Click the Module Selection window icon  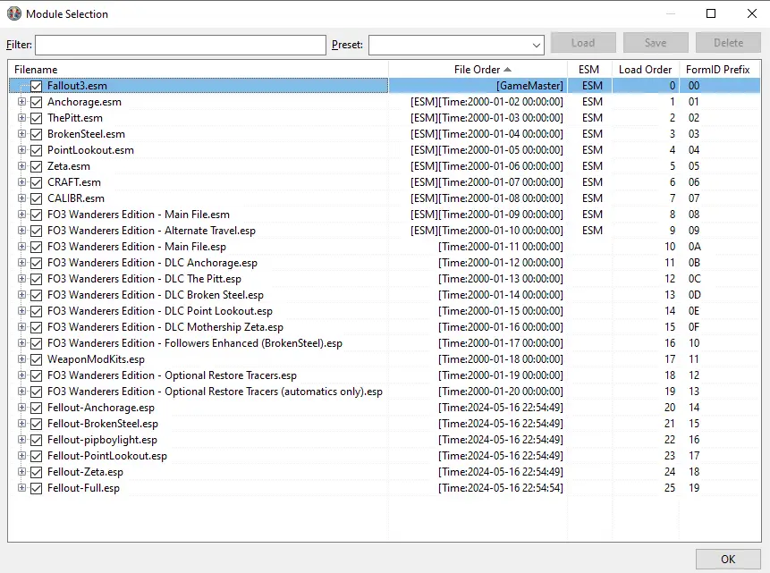(x=14, y=13)
